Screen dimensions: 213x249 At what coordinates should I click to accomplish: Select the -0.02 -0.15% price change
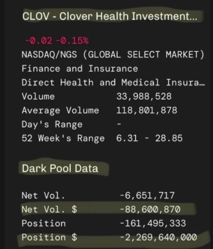coord(57,40)
